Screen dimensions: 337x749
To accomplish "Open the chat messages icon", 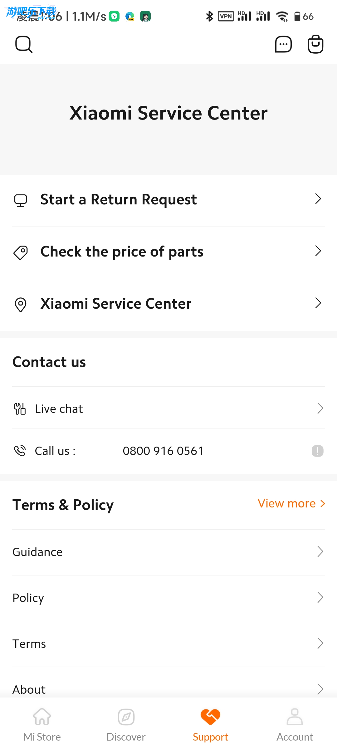I will pyautogui.click(x=283, y=44).
